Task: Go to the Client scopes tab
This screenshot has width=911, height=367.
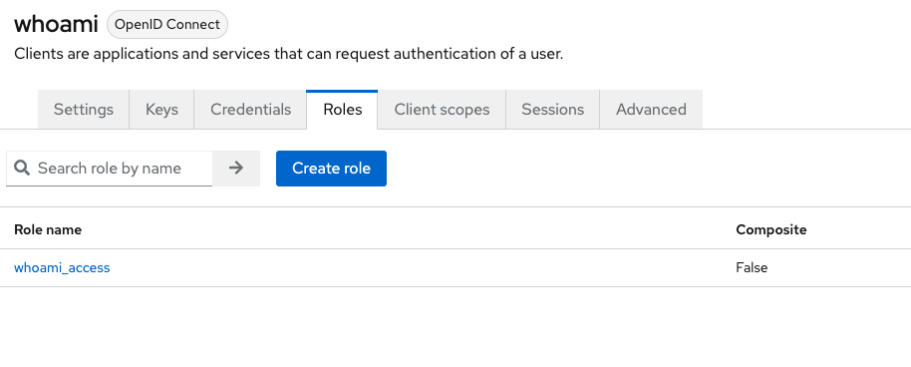Action: pyautogui.click(x=442, y=110)
